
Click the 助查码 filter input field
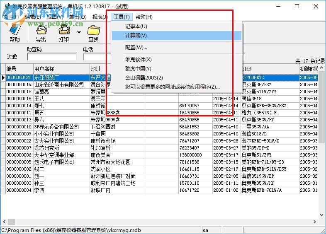[x=52, y=57]
